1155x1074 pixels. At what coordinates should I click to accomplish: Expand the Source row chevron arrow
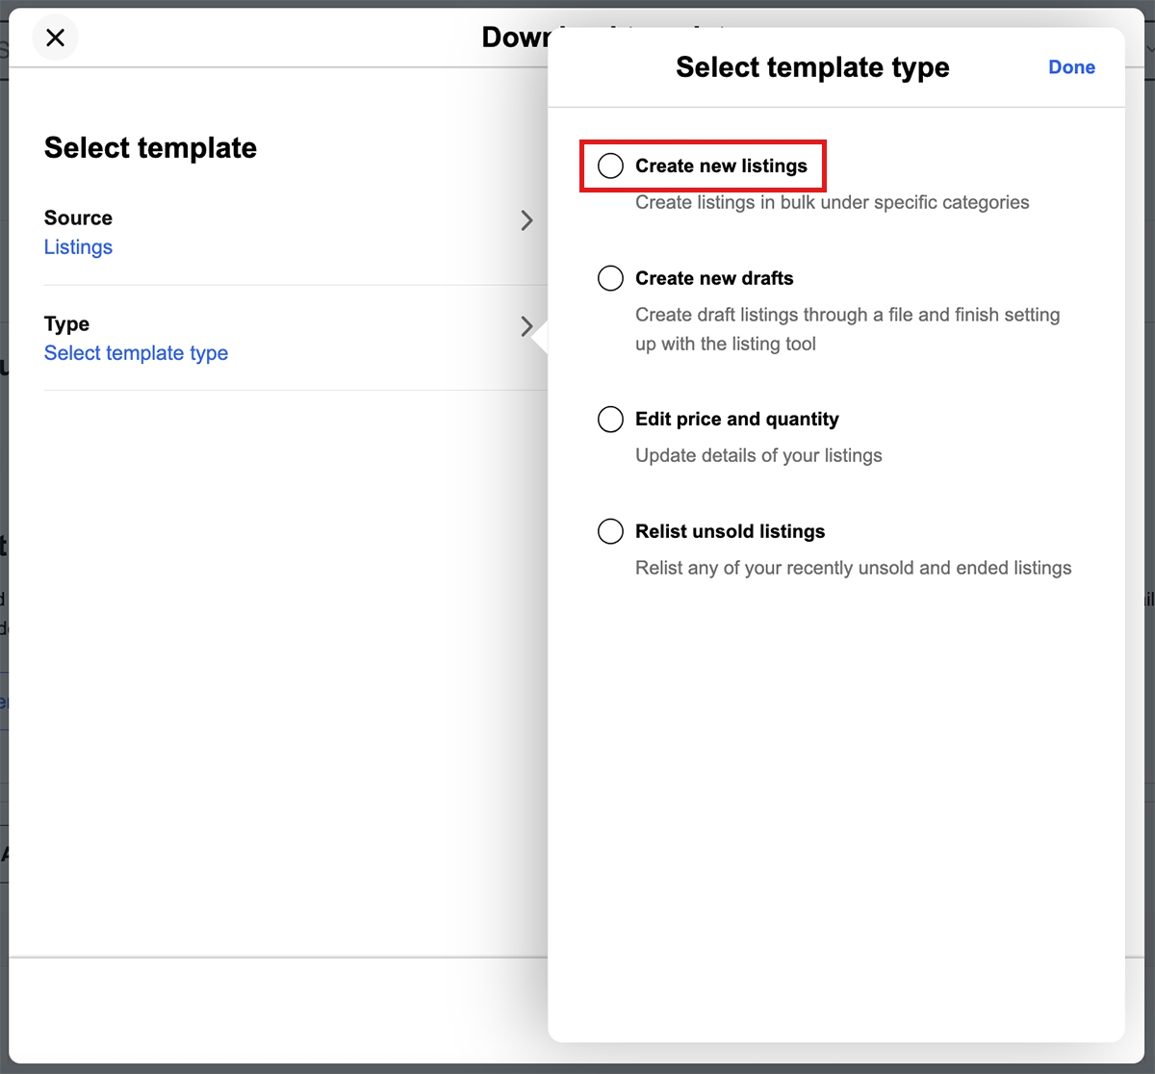pyautogui.click(x=526, y=220)
